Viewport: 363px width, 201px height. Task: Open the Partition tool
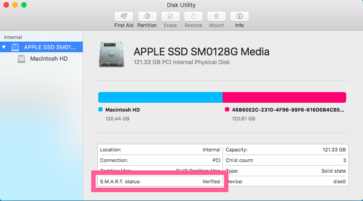(147, 17)
